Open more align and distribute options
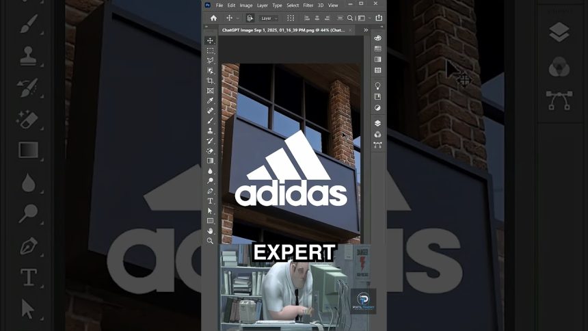The height and width of the screenshot is (331, 588). [340, 18]
